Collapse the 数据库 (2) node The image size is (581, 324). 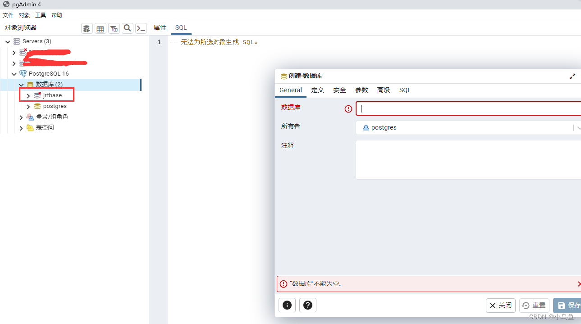(x=21, y=85)
